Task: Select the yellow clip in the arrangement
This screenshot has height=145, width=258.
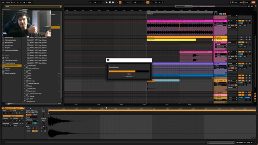Action: [171, 40]
